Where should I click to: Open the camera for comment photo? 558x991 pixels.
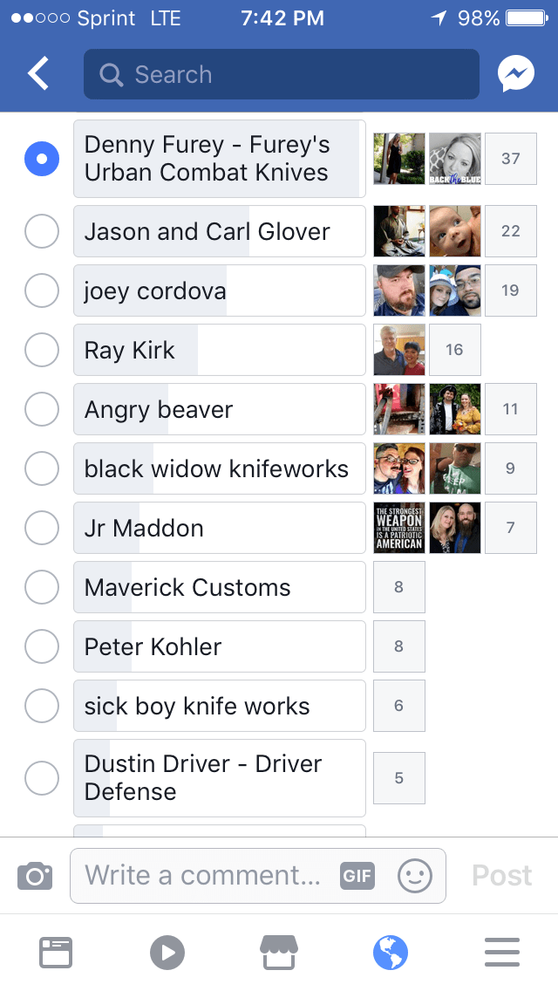[x=35, y=876]
